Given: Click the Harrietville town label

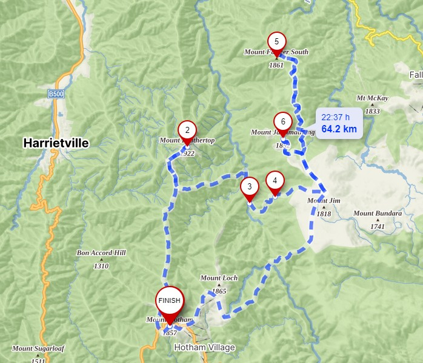Looking at the screenshot, I should pyautogui.click(x=56, y=143).
